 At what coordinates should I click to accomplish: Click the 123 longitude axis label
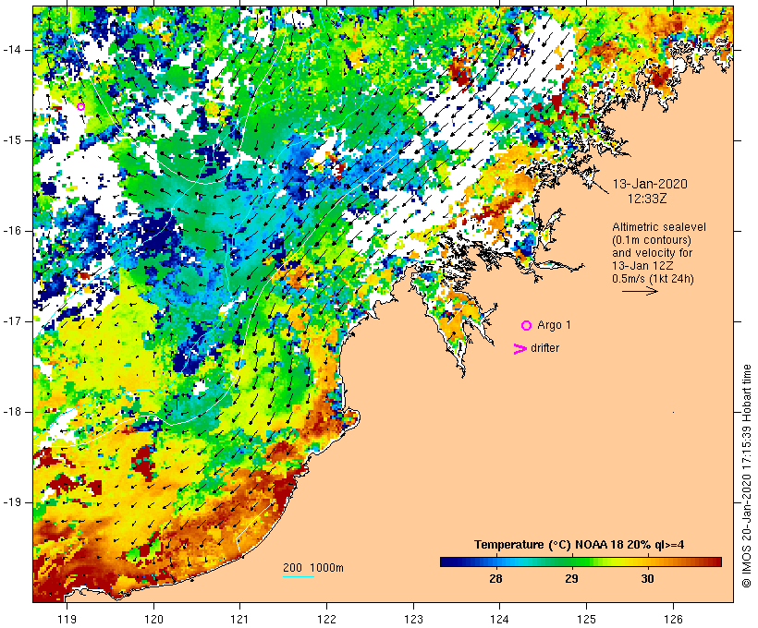coord(413,620)
